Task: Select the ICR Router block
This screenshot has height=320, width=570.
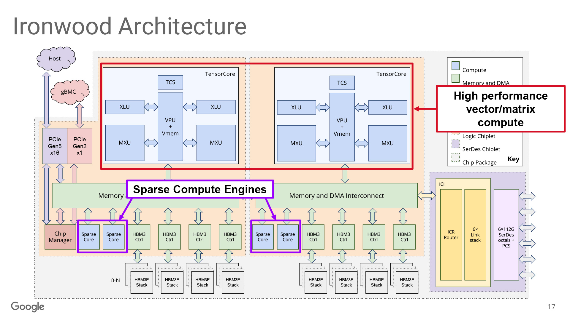Action: coord(451,235)
